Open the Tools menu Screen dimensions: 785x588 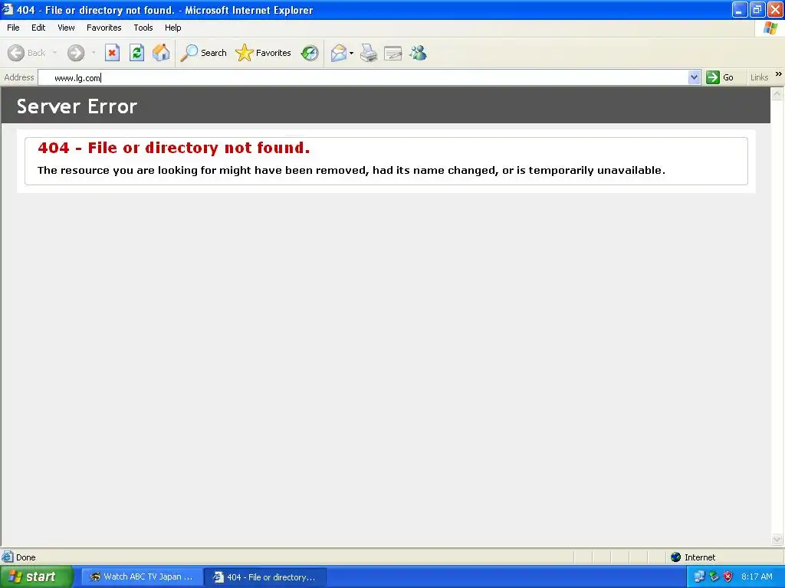point(143,28)
